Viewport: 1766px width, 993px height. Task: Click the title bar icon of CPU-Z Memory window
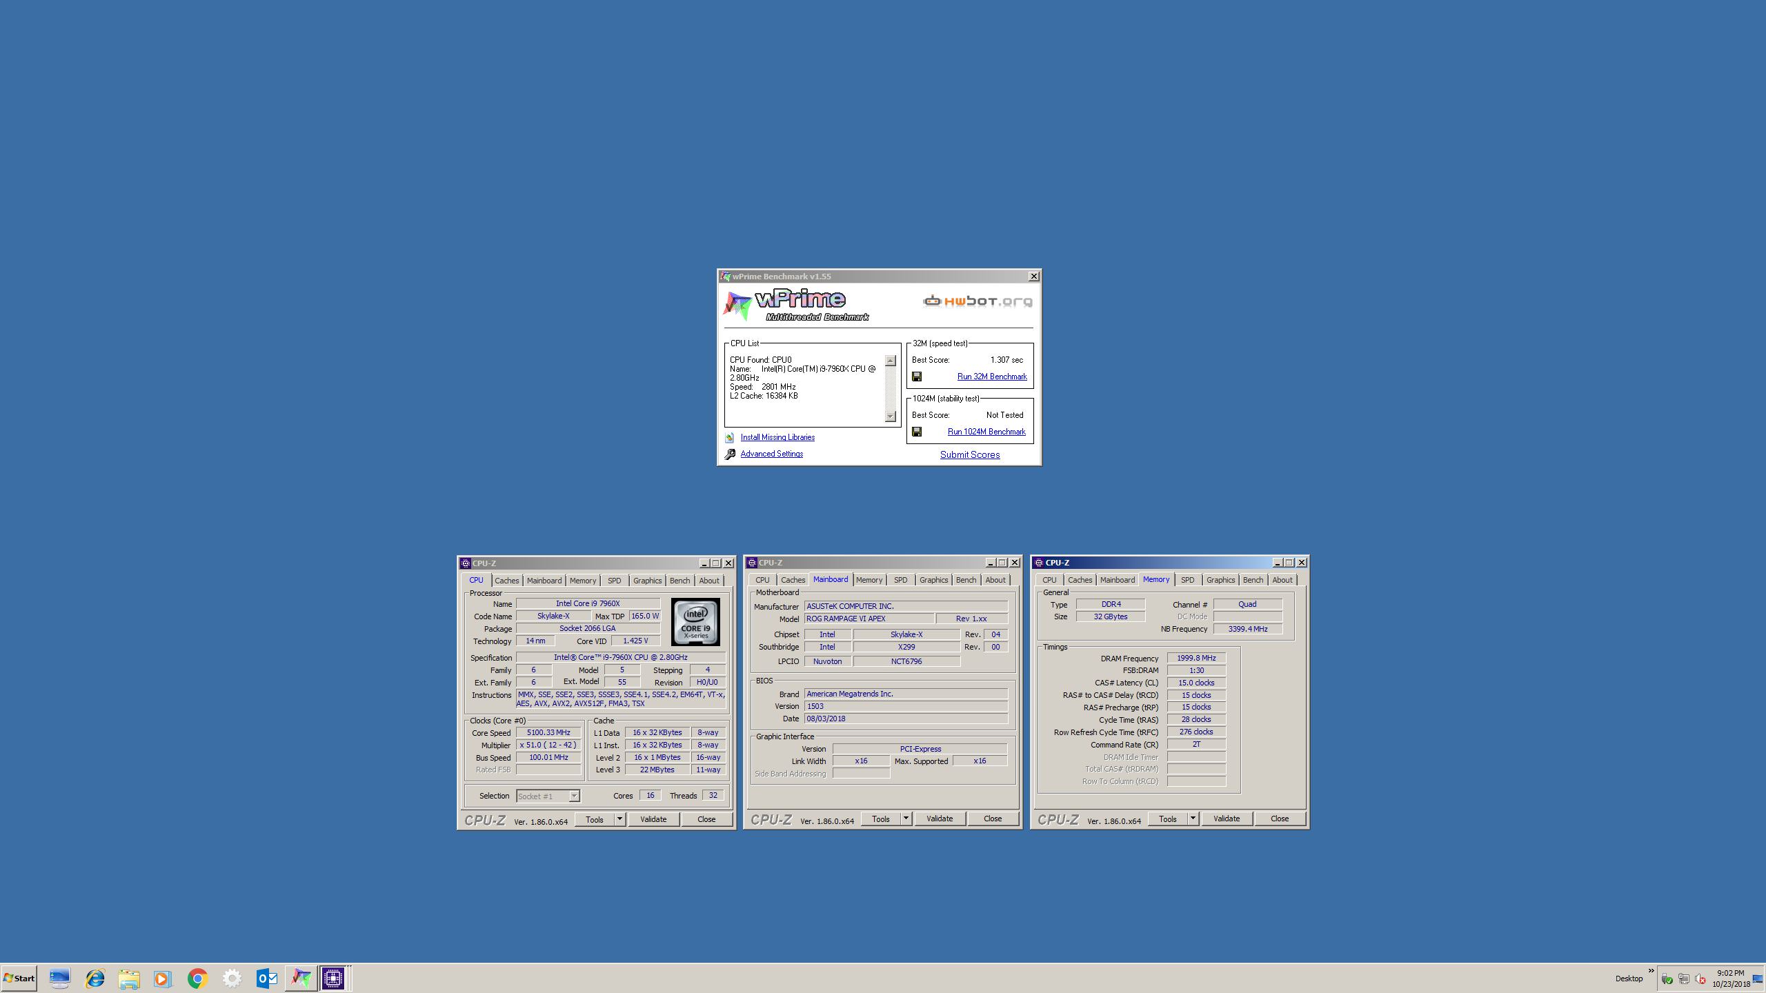[x=1039, y=563]
